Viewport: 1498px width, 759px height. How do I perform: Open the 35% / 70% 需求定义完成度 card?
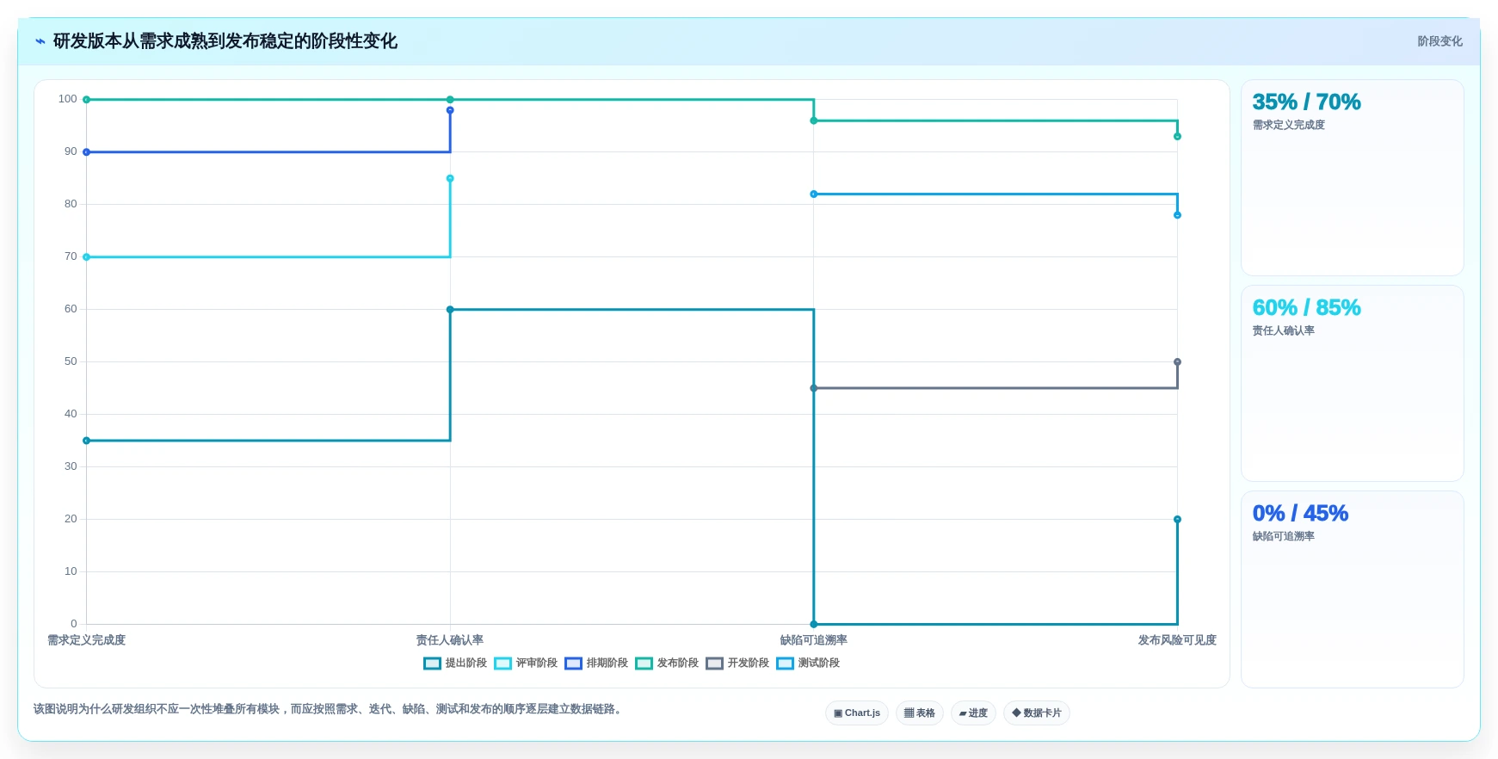[1352, 178]
